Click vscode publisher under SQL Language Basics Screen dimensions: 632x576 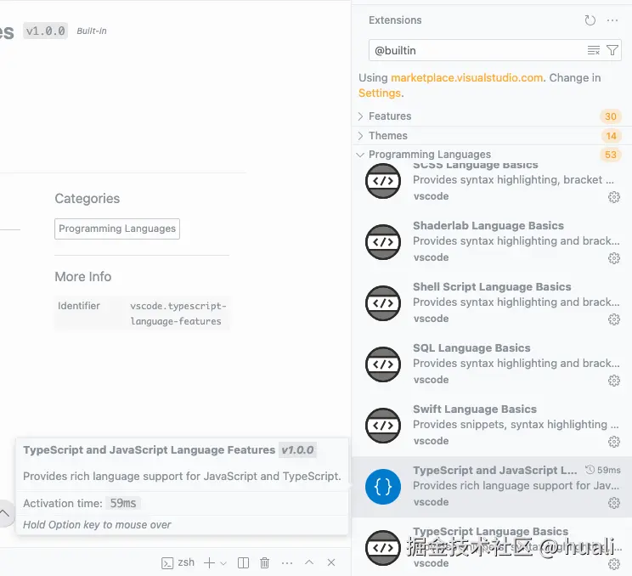pos(431,380)
